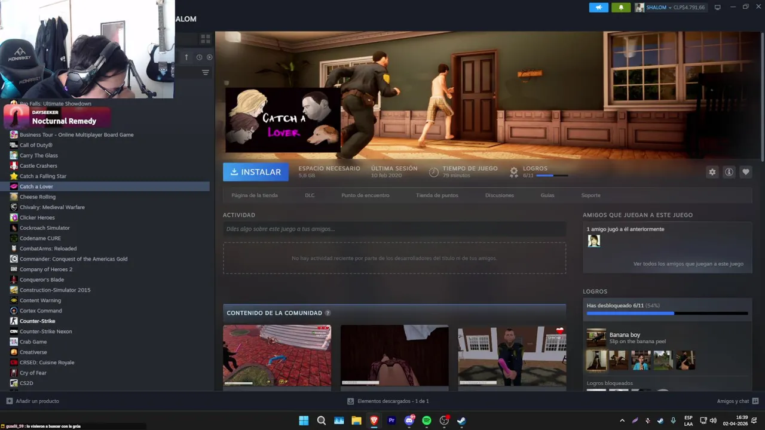Viewport: 765px width, 430px height.
Task: Add Catch a Lover to favorites heart
Action: click(x=745, y=172)
